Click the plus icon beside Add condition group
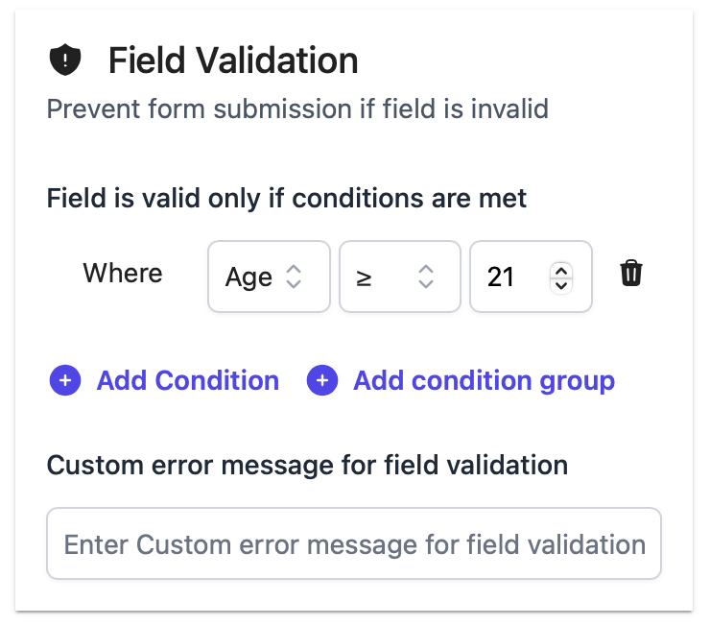 [x=322, y=380]
